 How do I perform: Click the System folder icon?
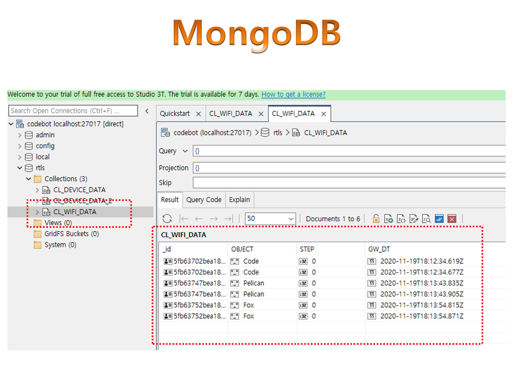(x=37, y=245)
